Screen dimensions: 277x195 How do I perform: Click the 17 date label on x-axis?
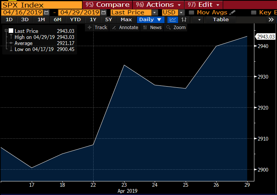point(32,185)
